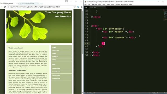167x94 pixels.
Task: Open Tab Size 4 setting in status bar
Action: point(155,93)
